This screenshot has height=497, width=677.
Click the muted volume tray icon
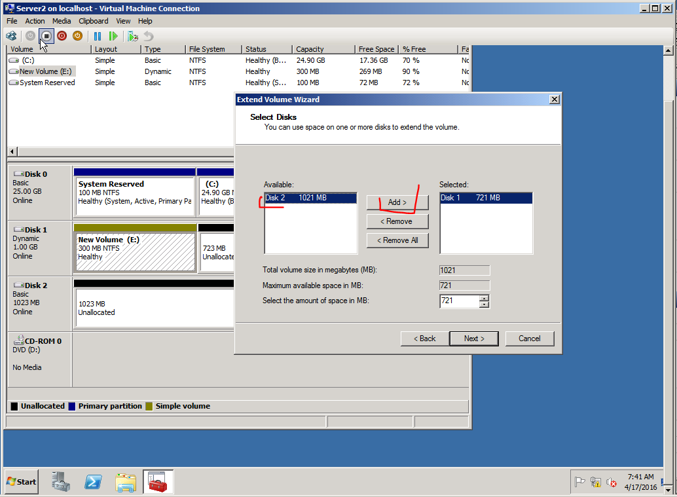(x=612, y=482)
